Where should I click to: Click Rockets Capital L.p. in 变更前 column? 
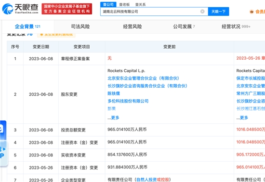point(126,71)
